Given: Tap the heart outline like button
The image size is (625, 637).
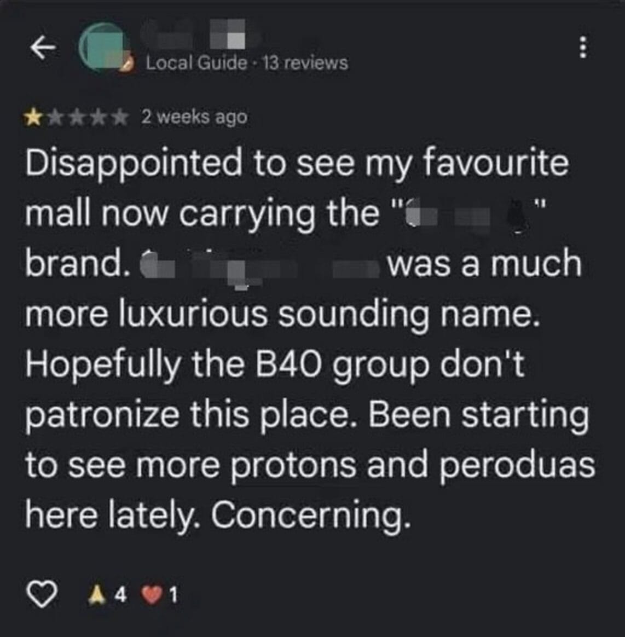Looking at the screenshot, I should [42, 594].
